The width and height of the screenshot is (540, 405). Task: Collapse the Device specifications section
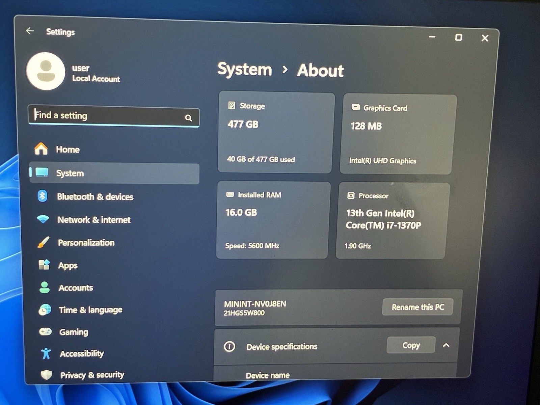tap(446, 345)
